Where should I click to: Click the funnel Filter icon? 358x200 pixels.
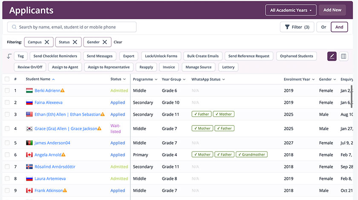click(287, 27)
